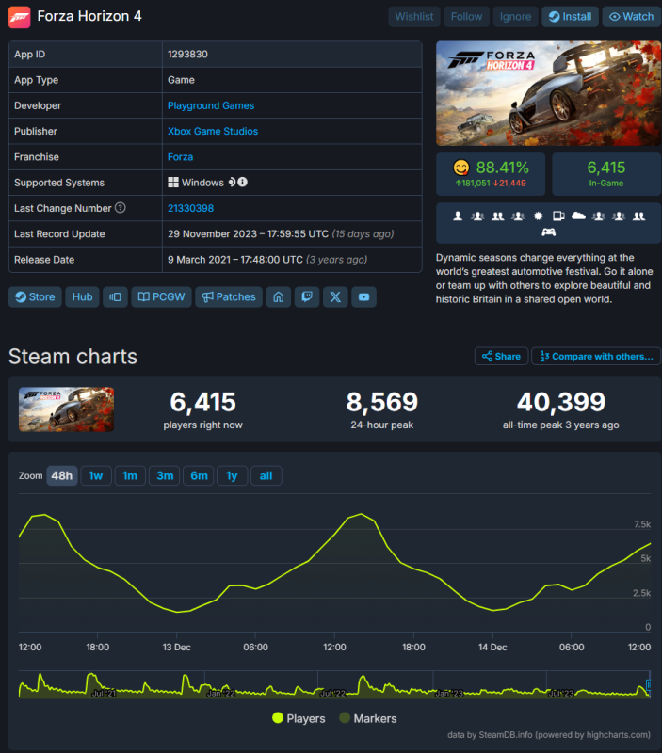The image size is (662, 753).
Task: Click the Steam Cloud category icon
Action: point(578,216)
